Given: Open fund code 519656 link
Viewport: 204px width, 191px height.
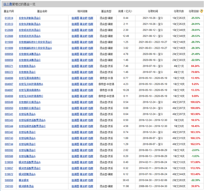Looking at the screenshot, I should point(9,162).
